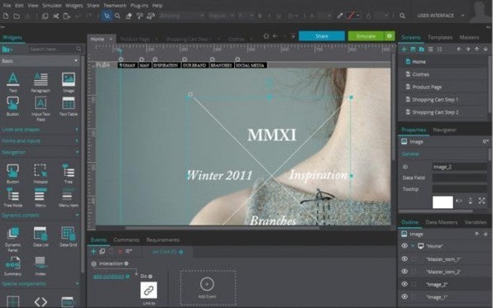Select the Data Grid widget
Screen dimensions: 493x308
pos(68,234)
